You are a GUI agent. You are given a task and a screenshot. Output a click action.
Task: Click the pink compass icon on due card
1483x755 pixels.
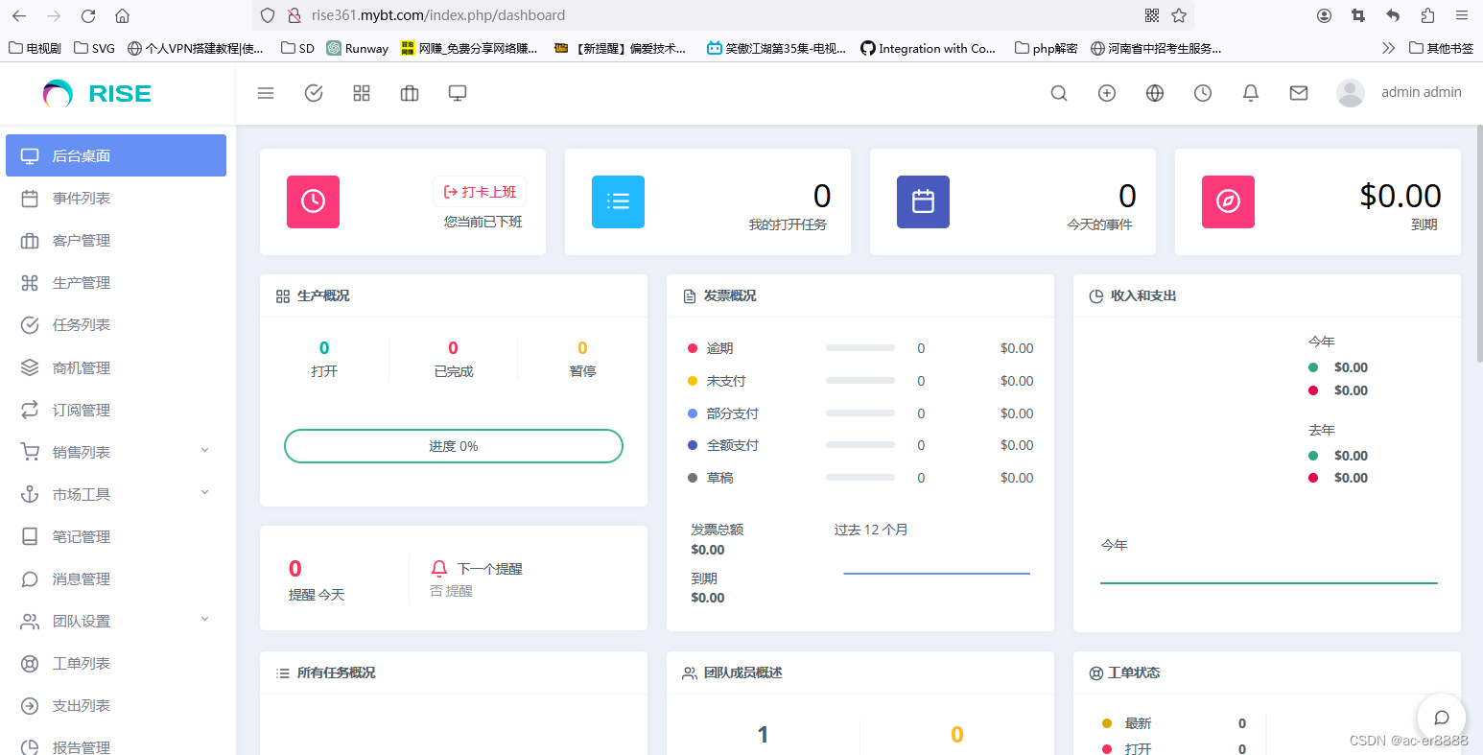[1228, 201]
